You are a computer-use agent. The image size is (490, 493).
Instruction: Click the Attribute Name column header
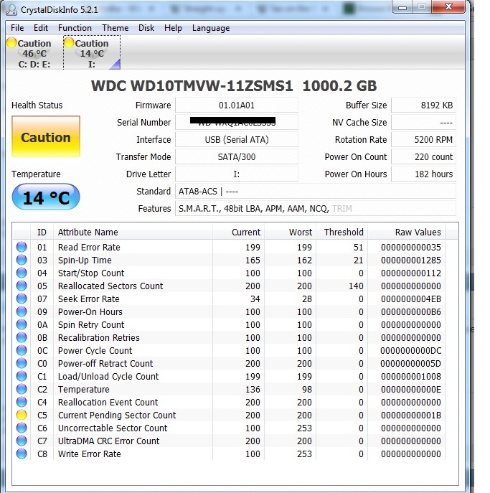88,233
